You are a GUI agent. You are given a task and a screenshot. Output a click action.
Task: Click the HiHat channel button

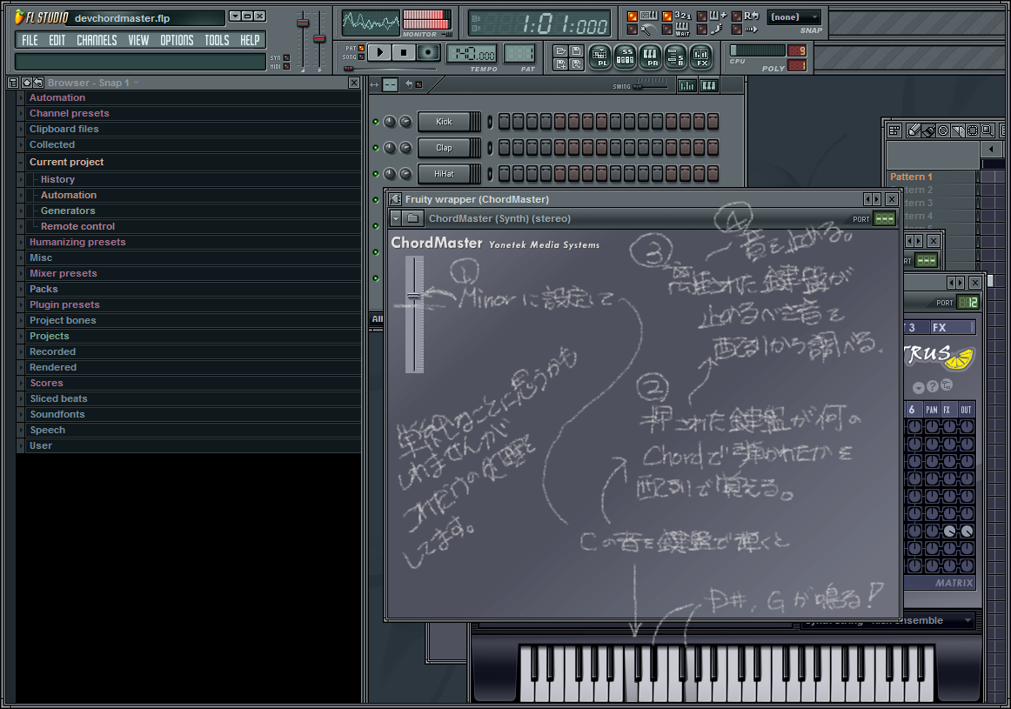(x=445, y=173)
